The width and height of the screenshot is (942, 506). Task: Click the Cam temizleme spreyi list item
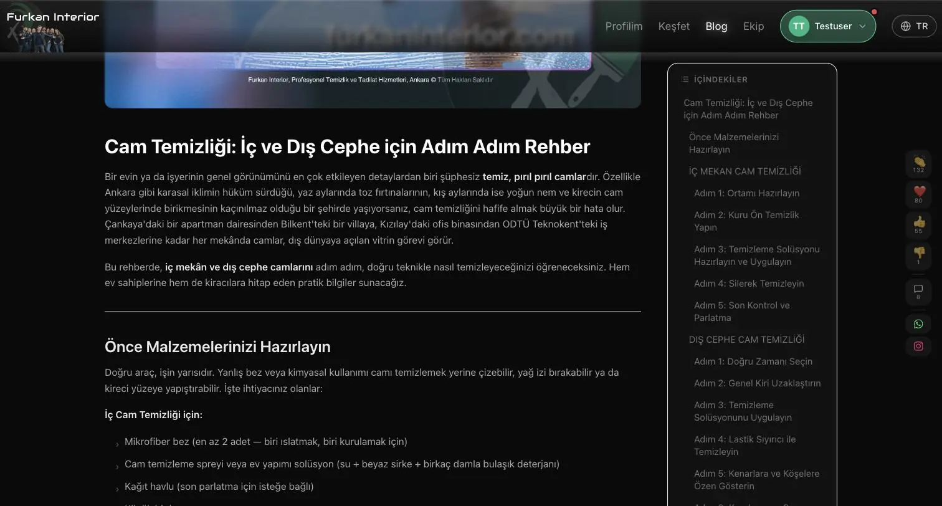tap(342, 464)
